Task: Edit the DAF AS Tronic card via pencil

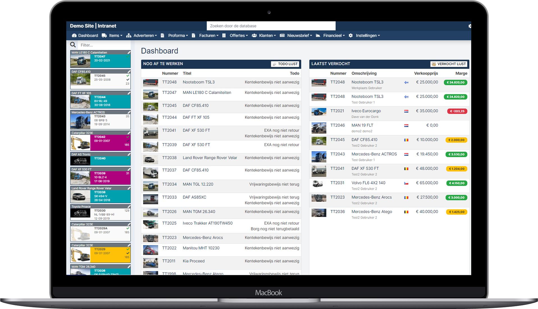Action: coord(129,154)
